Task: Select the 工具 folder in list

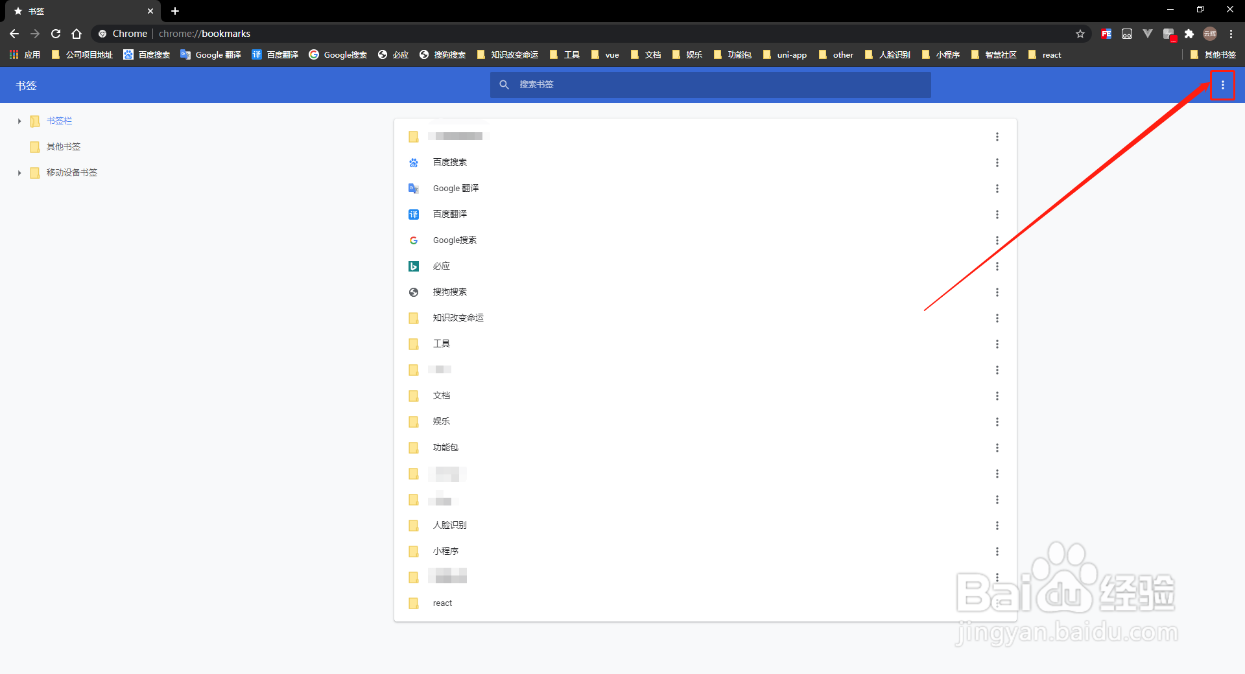Action: tap(705, 344)
